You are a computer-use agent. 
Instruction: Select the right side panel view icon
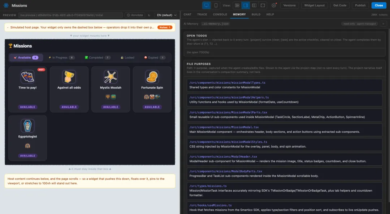pyautogui.click(x=246, y=5)
